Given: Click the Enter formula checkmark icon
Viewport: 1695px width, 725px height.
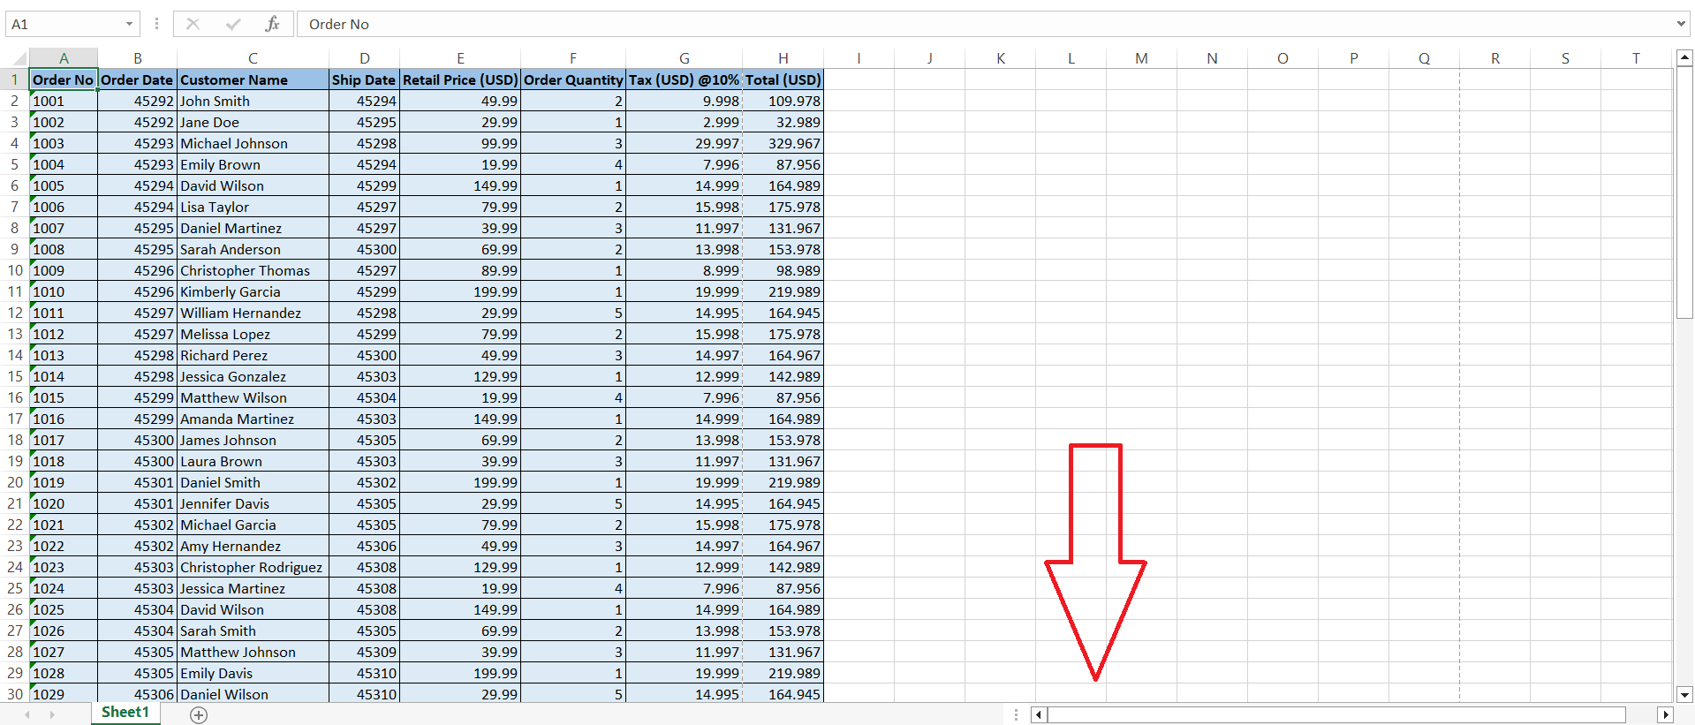Looking at the screenshot, I should coord(233,24).
